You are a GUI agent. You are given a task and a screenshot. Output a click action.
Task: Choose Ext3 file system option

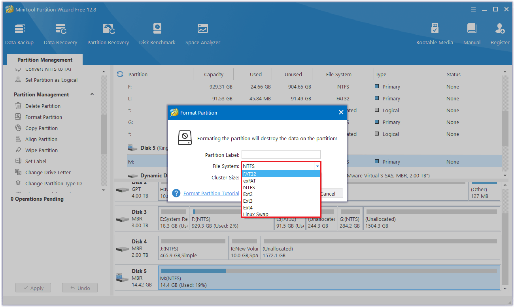281,201
